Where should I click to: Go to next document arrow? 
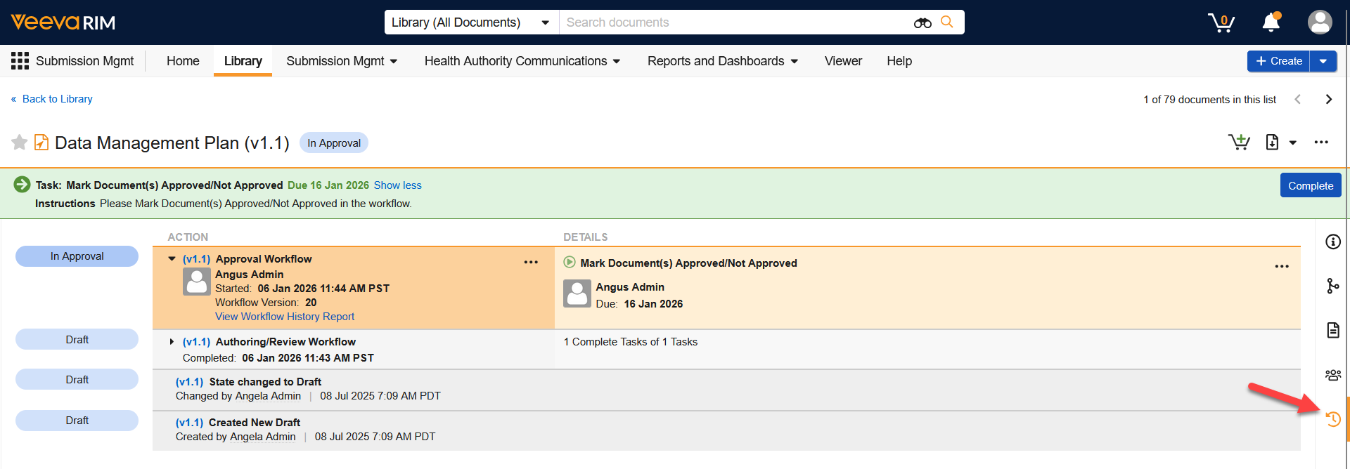pyautogui.click(x=1328, y=99)
